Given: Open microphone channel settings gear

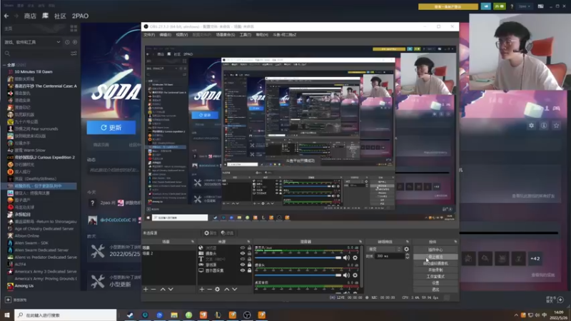Looking at the screenshot, I should (355, 258).
